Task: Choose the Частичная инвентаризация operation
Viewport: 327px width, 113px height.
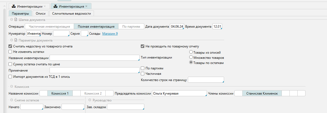Action: [49, 27]
